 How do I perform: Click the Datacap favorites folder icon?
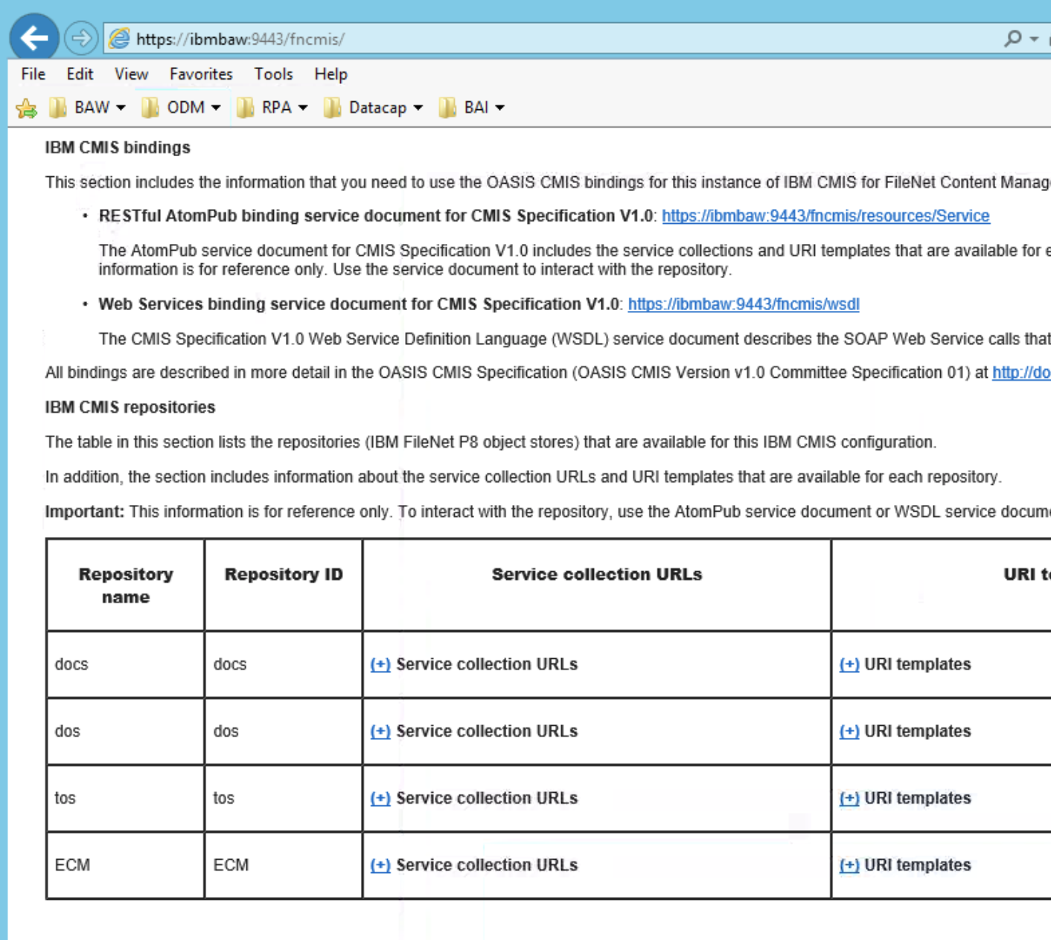coord(333,108)
